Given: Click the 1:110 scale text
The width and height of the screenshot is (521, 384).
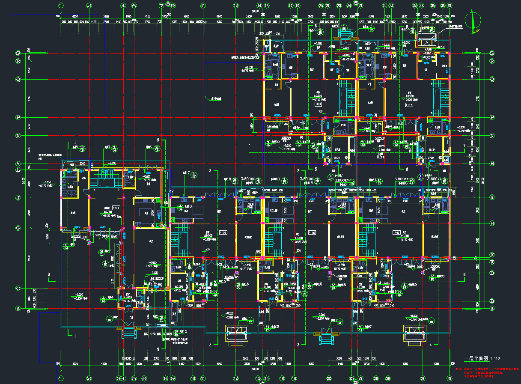Looking at the screenshot, I should click(496, 358).
